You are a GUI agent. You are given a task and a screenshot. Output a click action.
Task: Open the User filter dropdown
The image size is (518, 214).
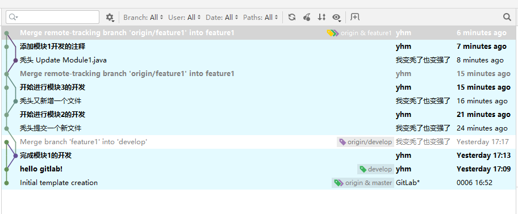point(185,17)
